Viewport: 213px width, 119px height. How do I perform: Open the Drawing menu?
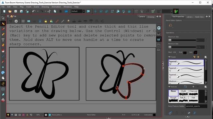(45, 7)
